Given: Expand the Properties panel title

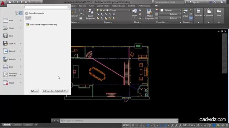Looking at the screenshot, I should click(162, 22).
